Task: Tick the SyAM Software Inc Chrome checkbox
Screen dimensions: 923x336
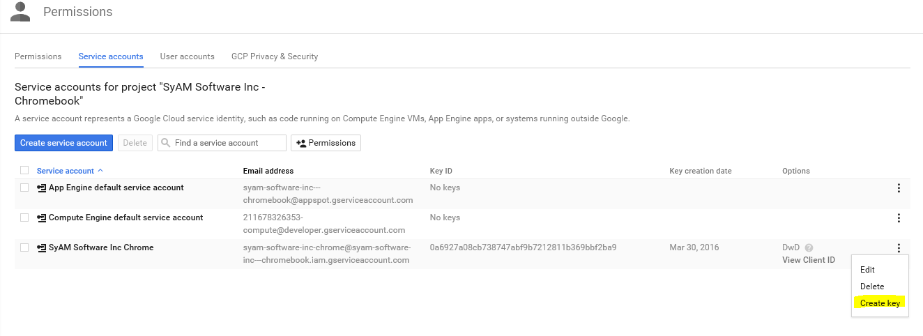Action: pos(24,248)
